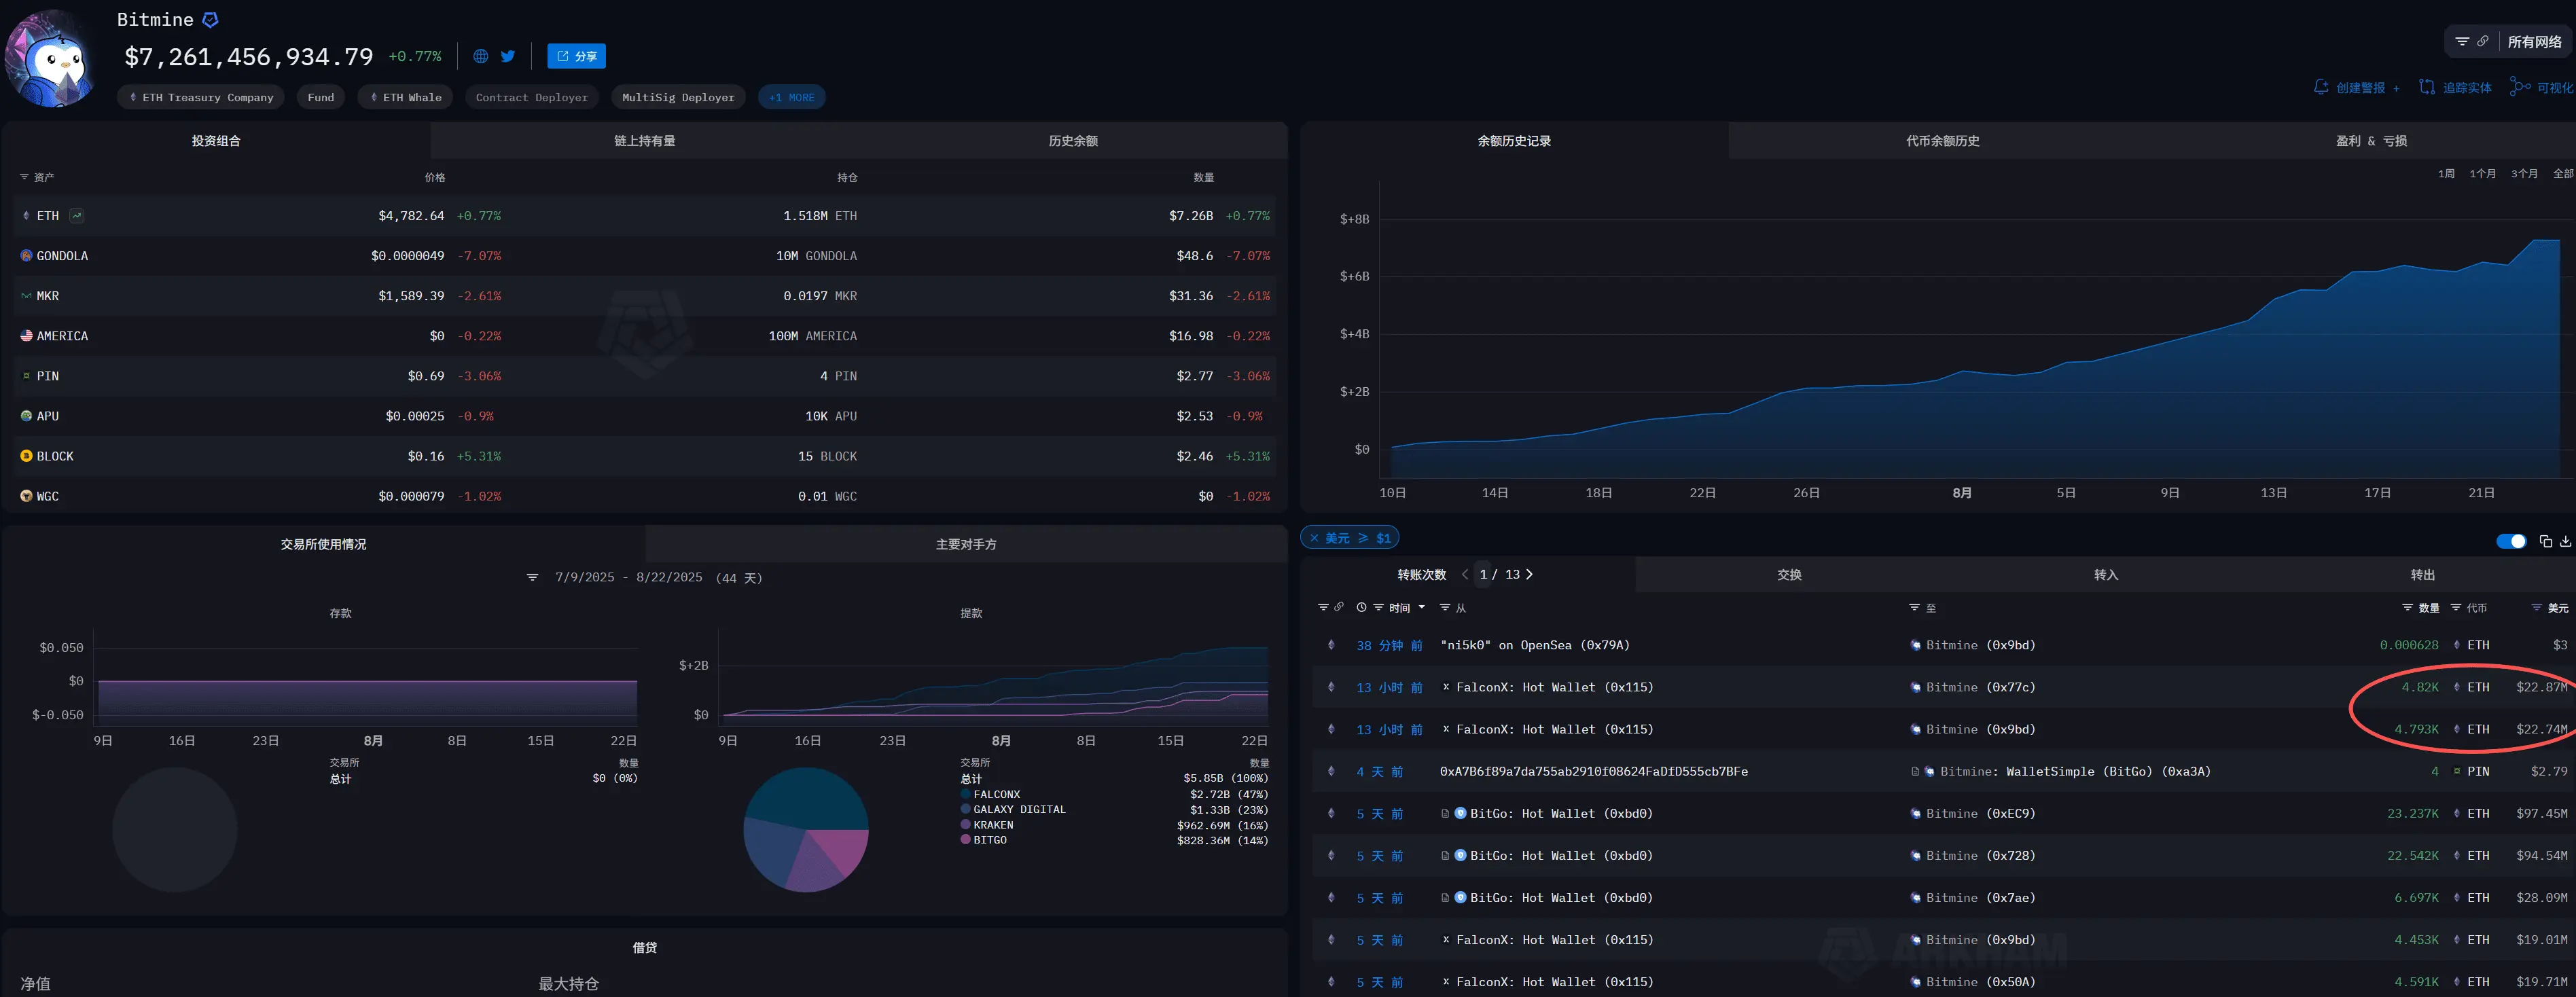Click the Fund tag
The image size is (2576, 997).
321,97
